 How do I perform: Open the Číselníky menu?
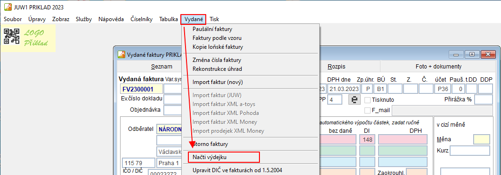tap(142, 19)
